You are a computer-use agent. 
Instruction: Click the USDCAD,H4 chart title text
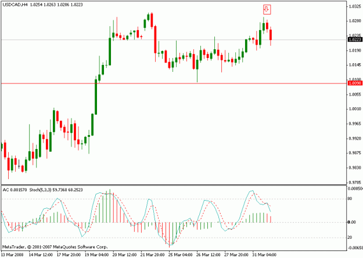click(x=15, y=5)
